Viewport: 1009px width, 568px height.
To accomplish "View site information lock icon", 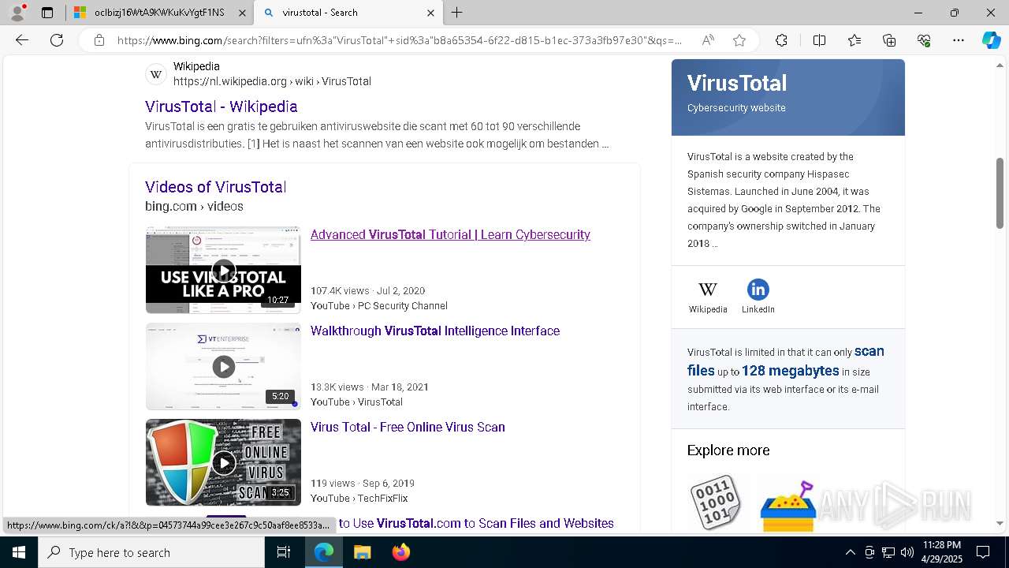I will (99, 40).
